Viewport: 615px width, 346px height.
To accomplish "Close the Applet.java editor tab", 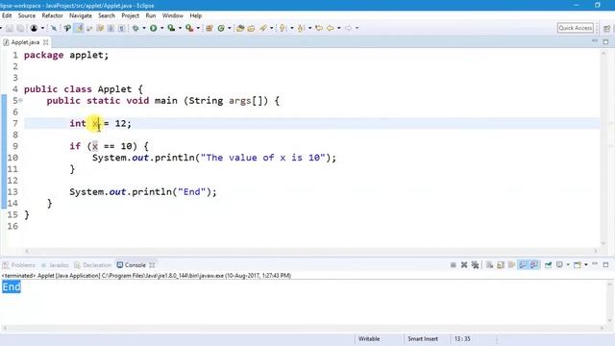I will coord(46,42).
